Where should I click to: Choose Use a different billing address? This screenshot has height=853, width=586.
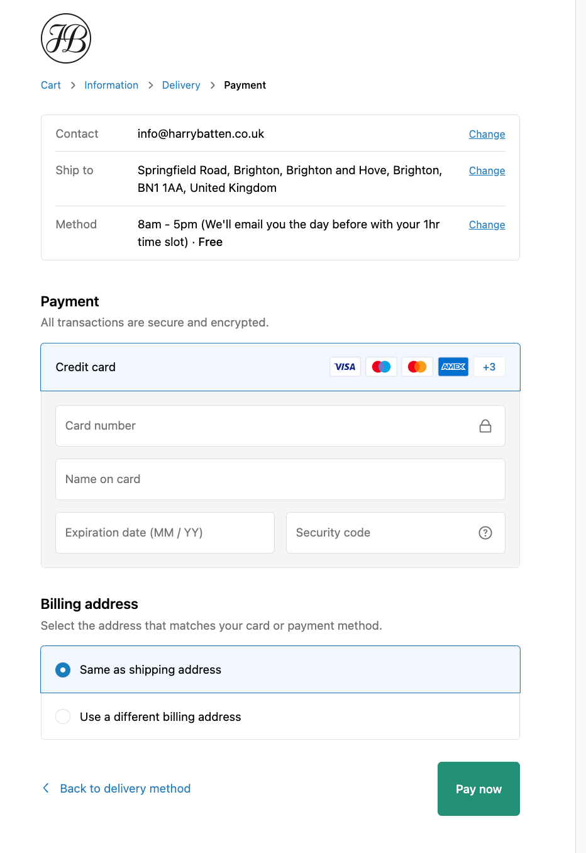point(63,716)
